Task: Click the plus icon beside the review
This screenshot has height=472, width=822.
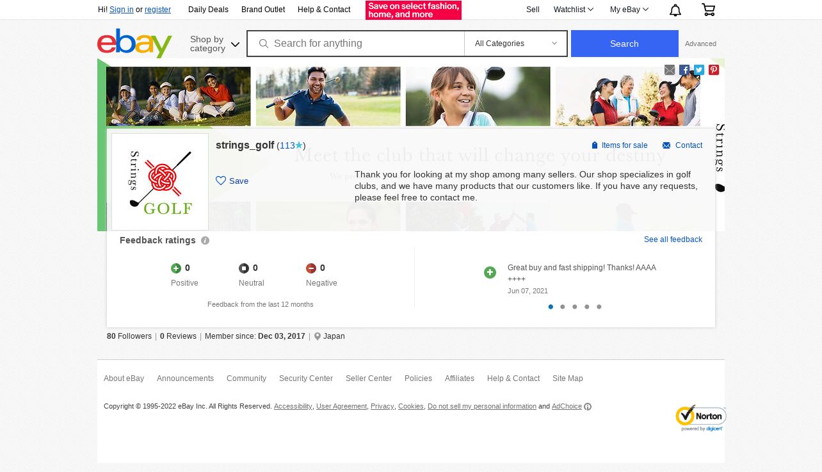Action: pos(490,273)
